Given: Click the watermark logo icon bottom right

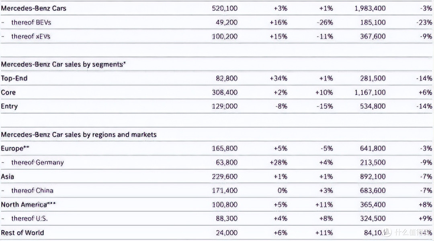Looking at the screenshot, I should click(387, 232).
